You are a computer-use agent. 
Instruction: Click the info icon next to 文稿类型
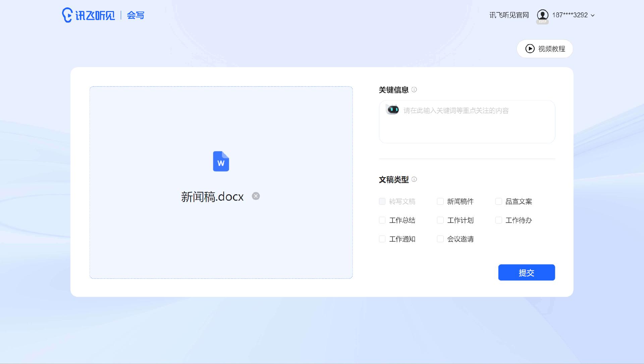click(x=414, y=180)
